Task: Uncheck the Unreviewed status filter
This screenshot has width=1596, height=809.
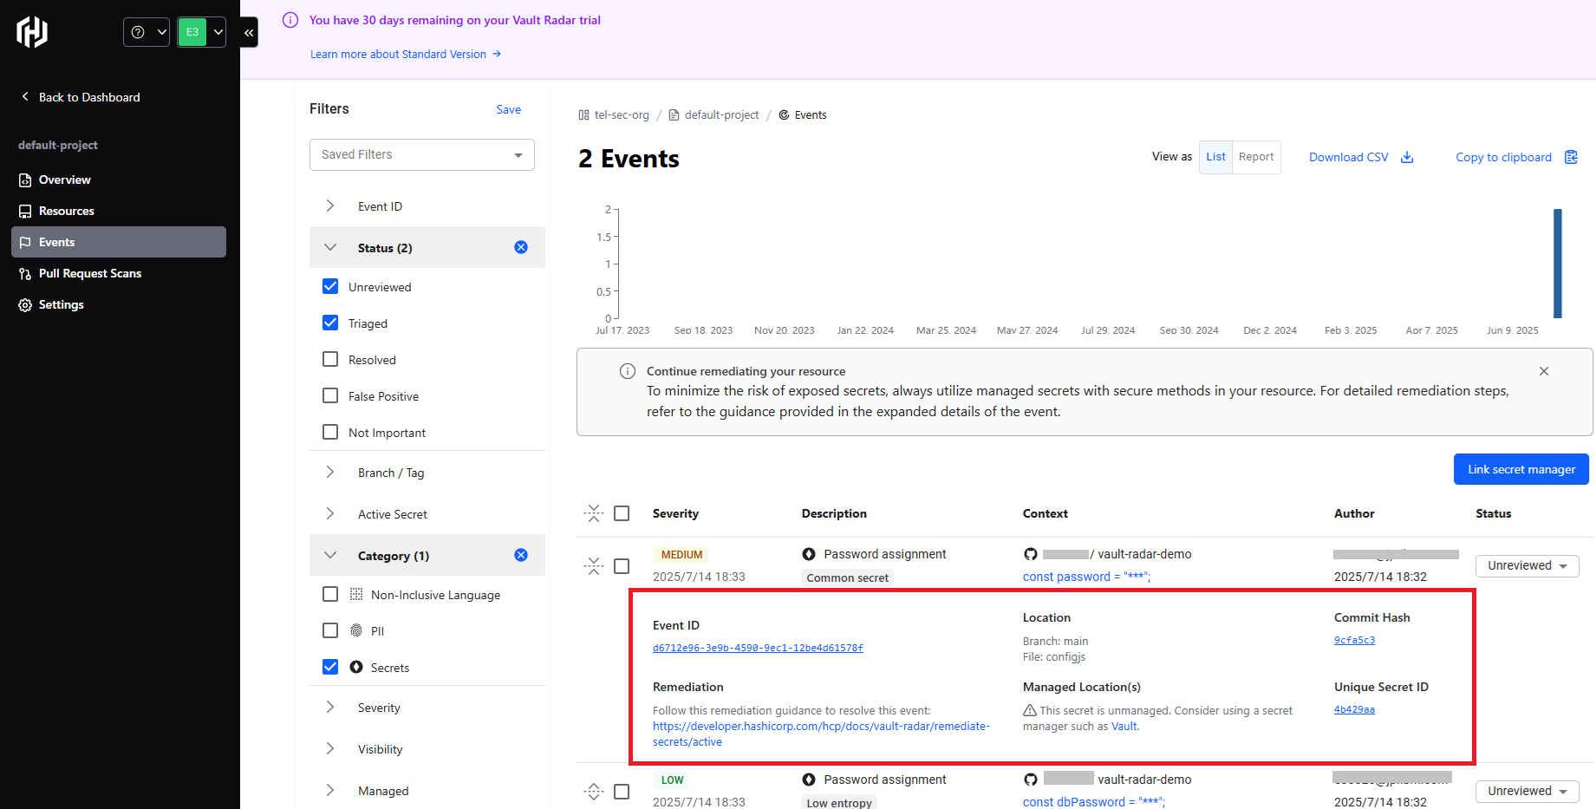Action: click(330, 286)
